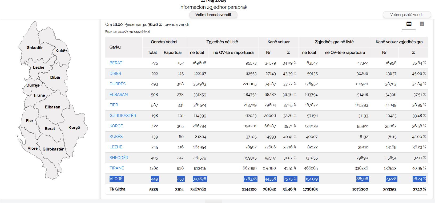Open the ELBASAN county link
Screen dimensions: 435x203
click(119, 95)
